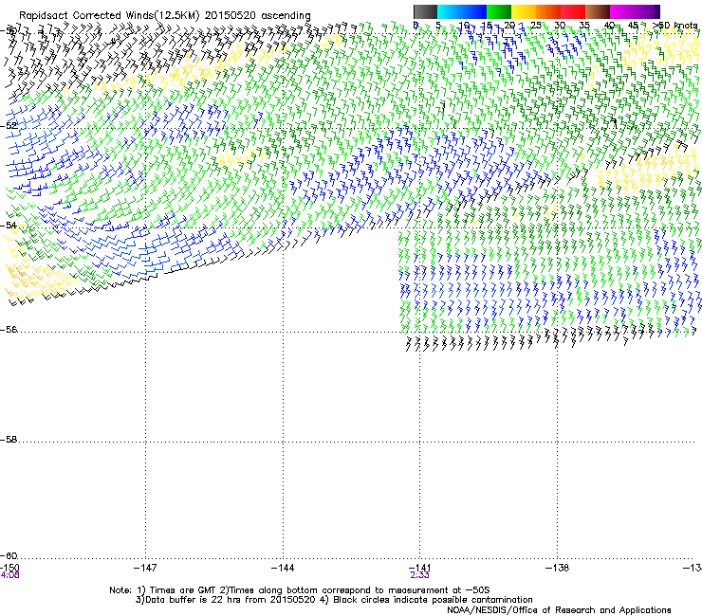This screenshot has width=702, height=616.
Task: Click the '-138' longitude label
Action: 557,568
